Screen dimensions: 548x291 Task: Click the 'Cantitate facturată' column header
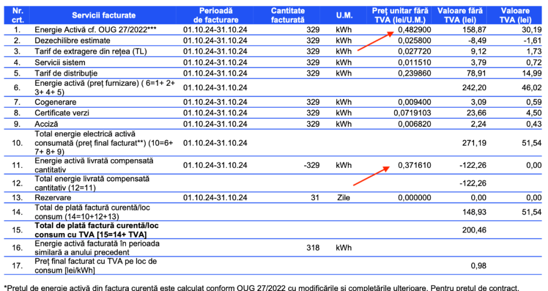tap(288, 15)
